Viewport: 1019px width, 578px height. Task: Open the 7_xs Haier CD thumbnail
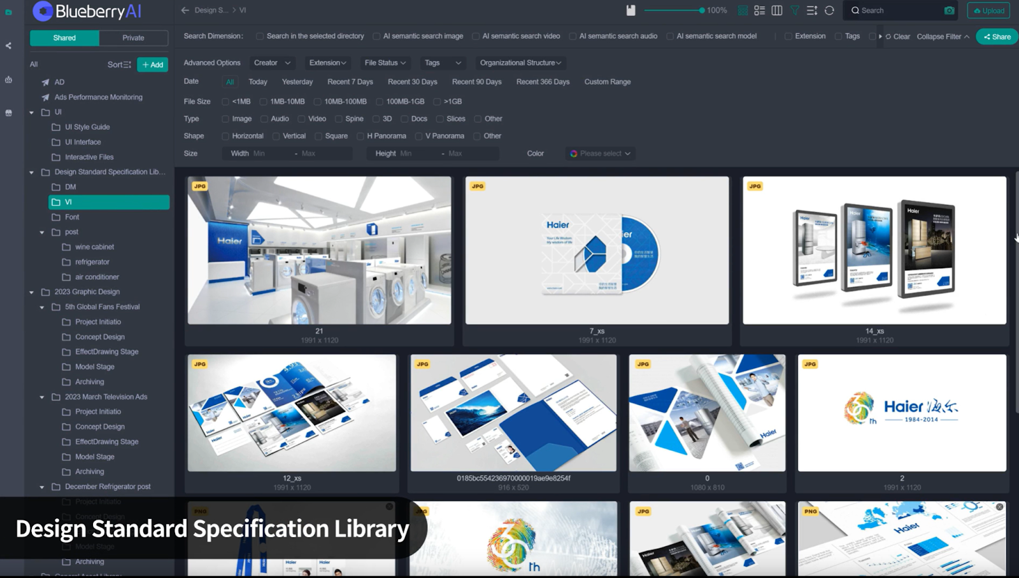click(597, 251)
